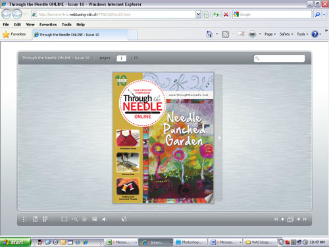Refresh the page with green arrows icon
Viewport: 329px width, 247px height.
coord(216,14)
